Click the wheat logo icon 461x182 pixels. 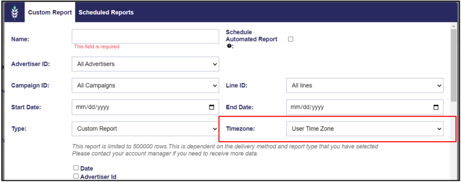click(x=14, y=12)
